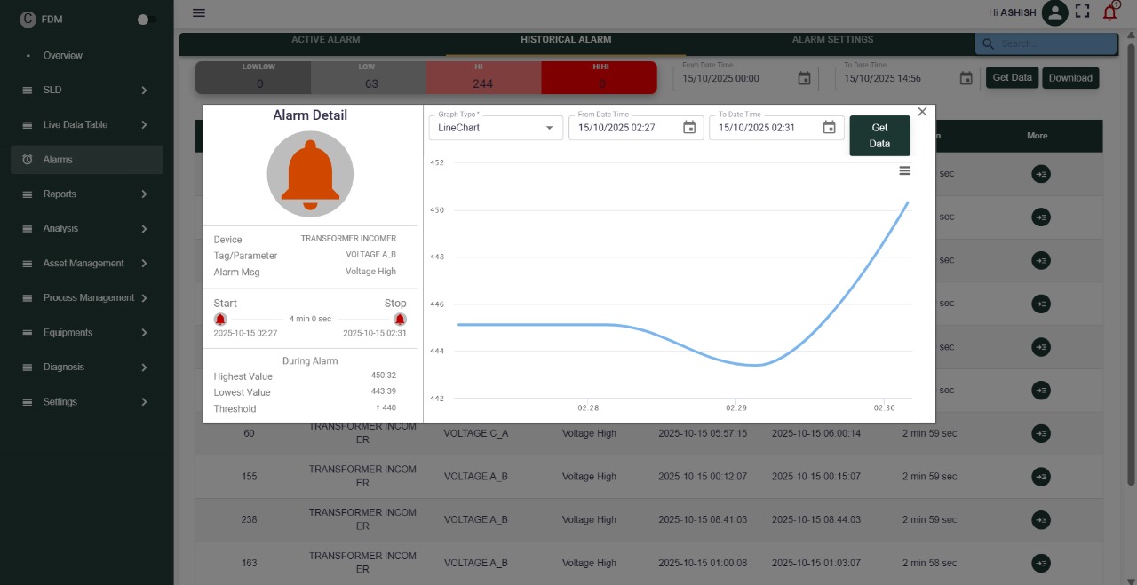Open calendar picker for To Date Time 14:56
The image size is (1137, 585).
click(966, 78)
